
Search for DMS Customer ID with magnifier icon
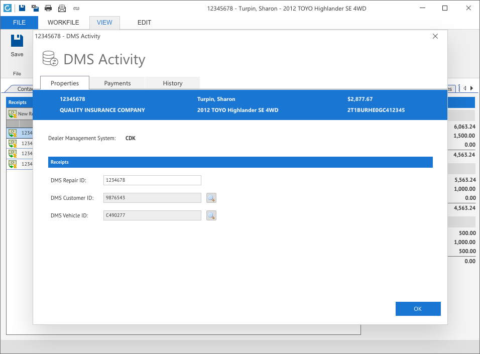pyautogui.click(x=211, y=198)
